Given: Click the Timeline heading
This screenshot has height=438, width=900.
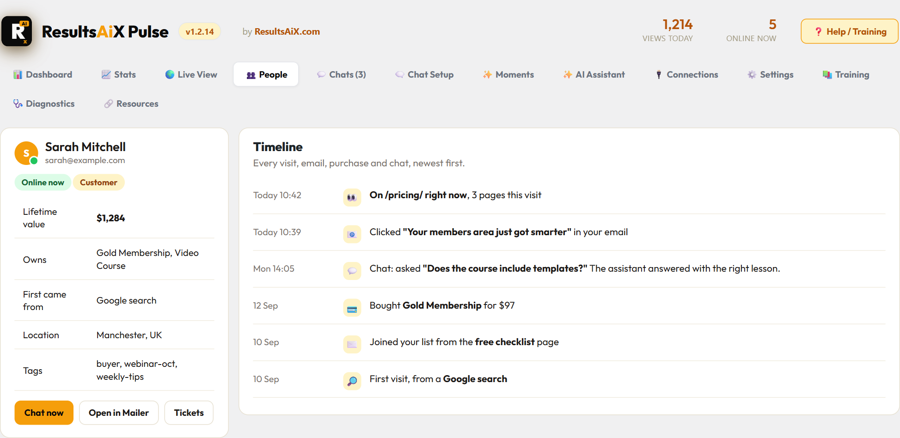Looking at the screenshot, I should tap(278, 147).
